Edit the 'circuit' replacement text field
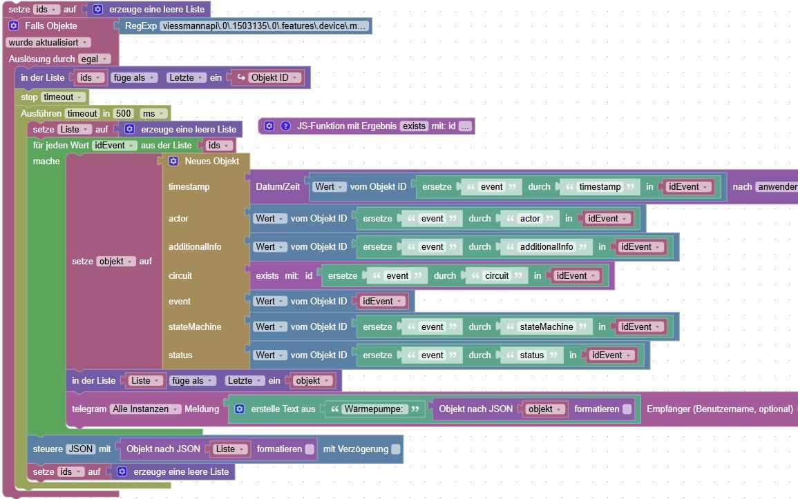The width and height of the screenshot is (798, 499). tap(497, 275)
